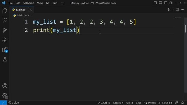Image resolution: width=187 pixels, height=105 pixels.
Task: Split the editor to the right
Action: [177, 10]
